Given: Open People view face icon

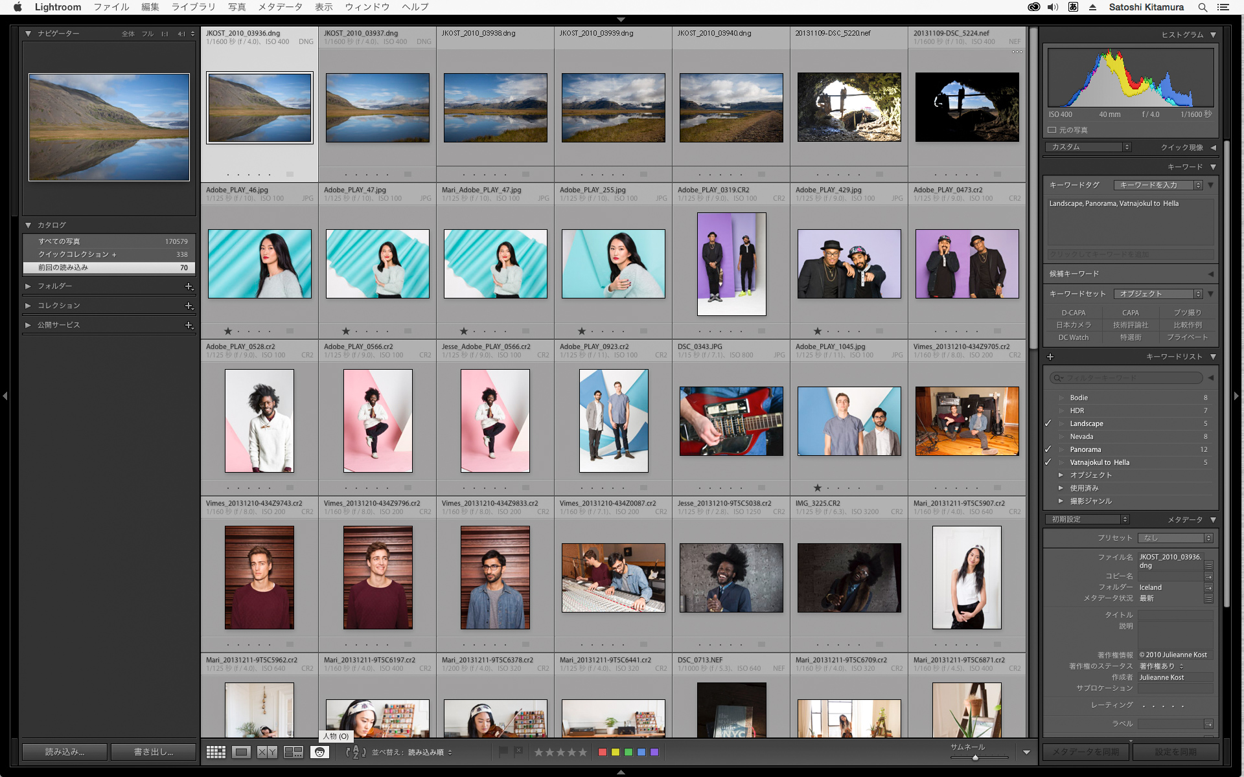Looking at the screenshot, I should [319, 752].
